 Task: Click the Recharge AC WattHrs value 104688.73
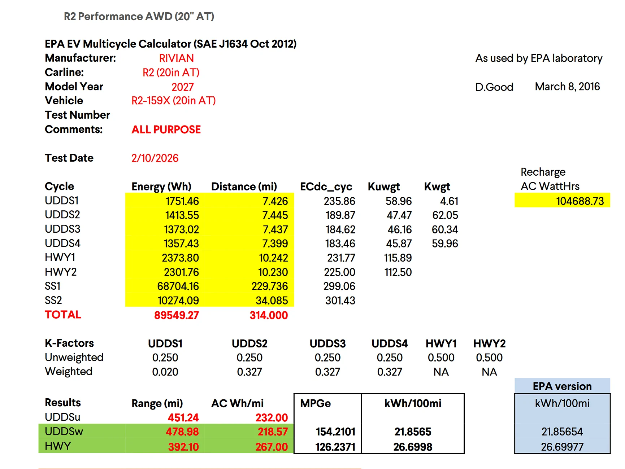click(562, 200)
